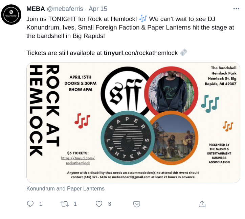Click the sff band logo circle

point(126,91)
